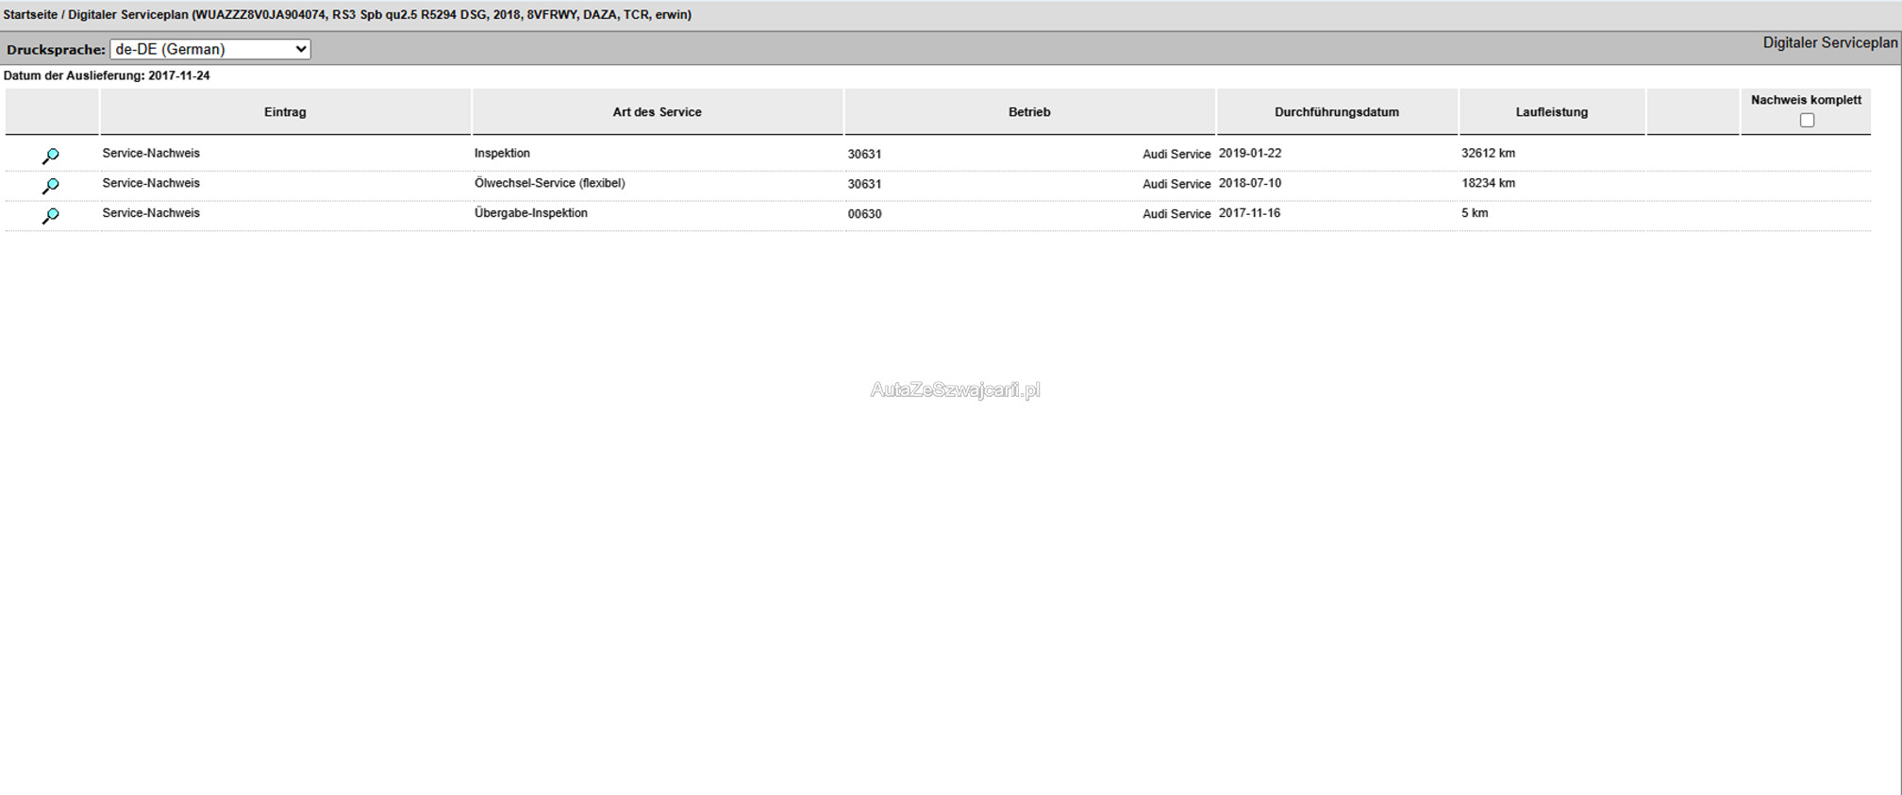Click the Digitaler Serviceplan breadcrumb title
Viewport: 1902px width, 795px height.
click(127, 15)
